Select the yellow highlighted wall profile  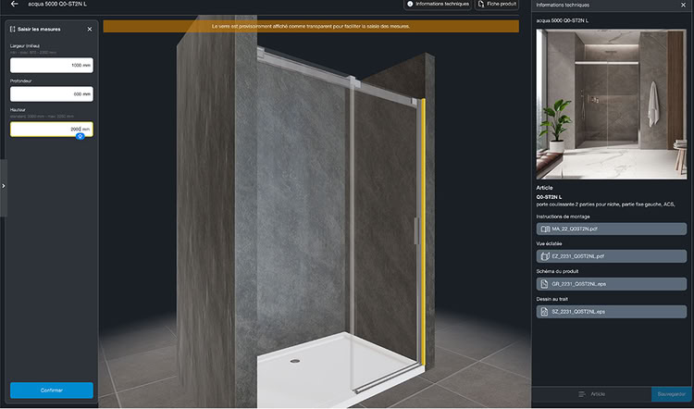click(x=424, y=232)
